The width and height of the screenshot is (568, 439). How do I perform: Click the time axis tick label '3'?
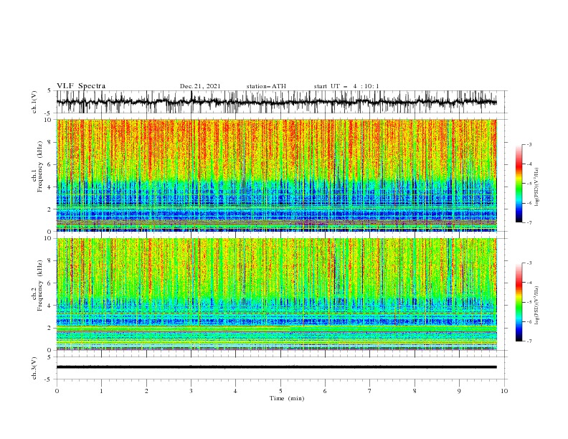[x=191, y=391]
